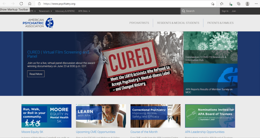This screenshot has height=138, width=260.
Task: Expand the APA Sites dropdown
Action: pyautogui.click(x=84, y=11)
